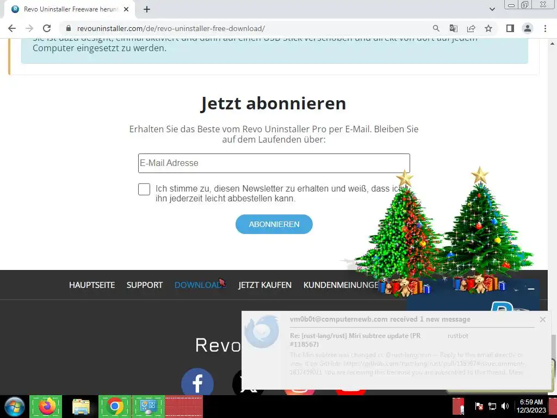Minimize the chat widget with the dash
Viewport: 557px width, 418px height.
click(x=531, y=289)
